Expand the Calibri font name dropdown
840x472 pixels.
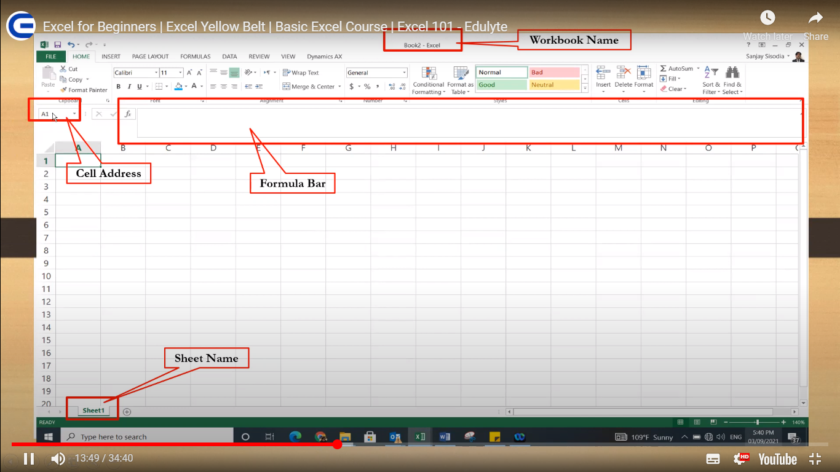click(155, 73)
